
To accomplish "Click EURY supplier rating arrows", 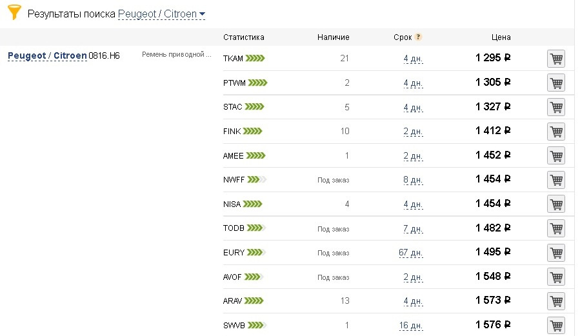I will 256,252.
